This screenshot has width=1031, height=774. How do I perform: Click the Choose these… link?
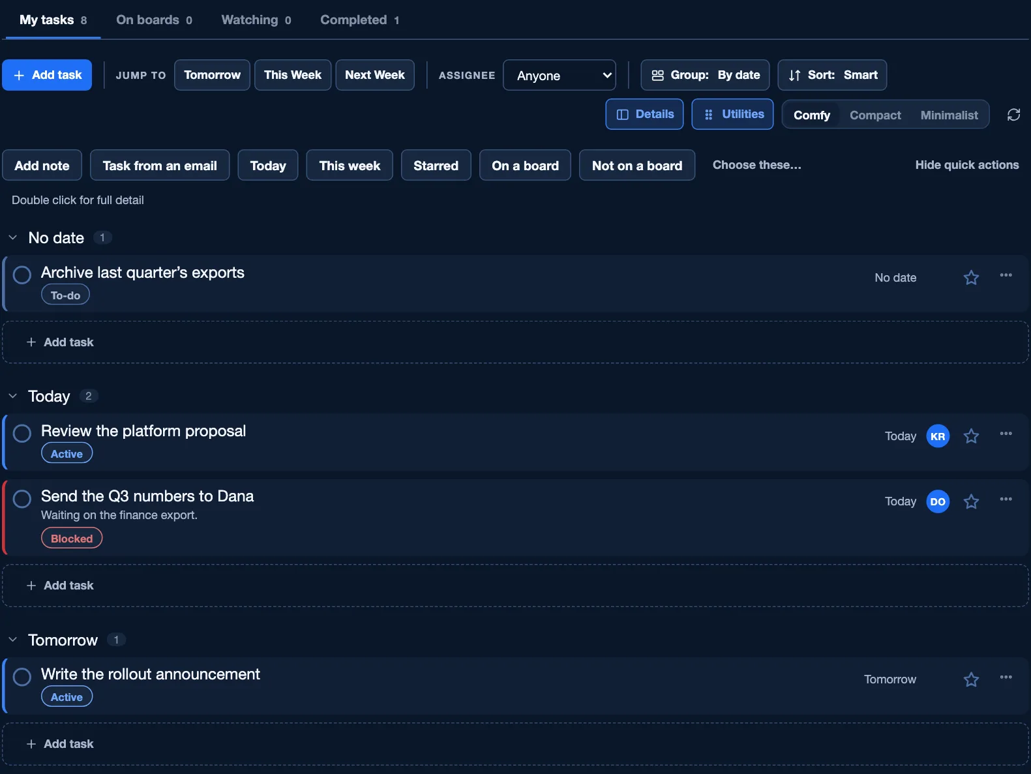(x=756, y=165)
